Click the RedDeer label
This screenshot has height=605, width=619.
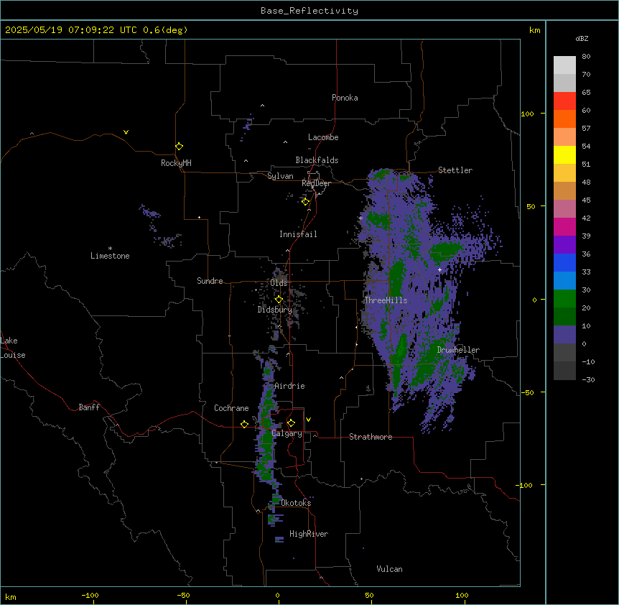tap(316, 183)
